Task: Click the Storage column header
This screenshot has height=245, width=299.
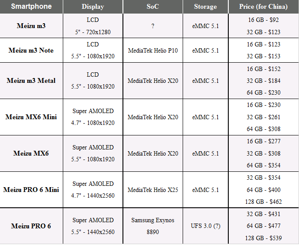Action: pos(205,7)
